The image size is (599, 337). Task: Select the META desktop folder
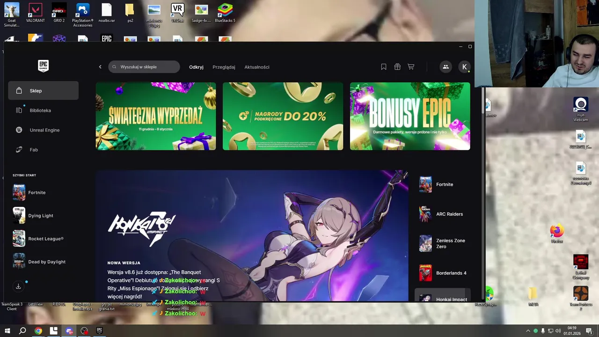tap(533, 297)
